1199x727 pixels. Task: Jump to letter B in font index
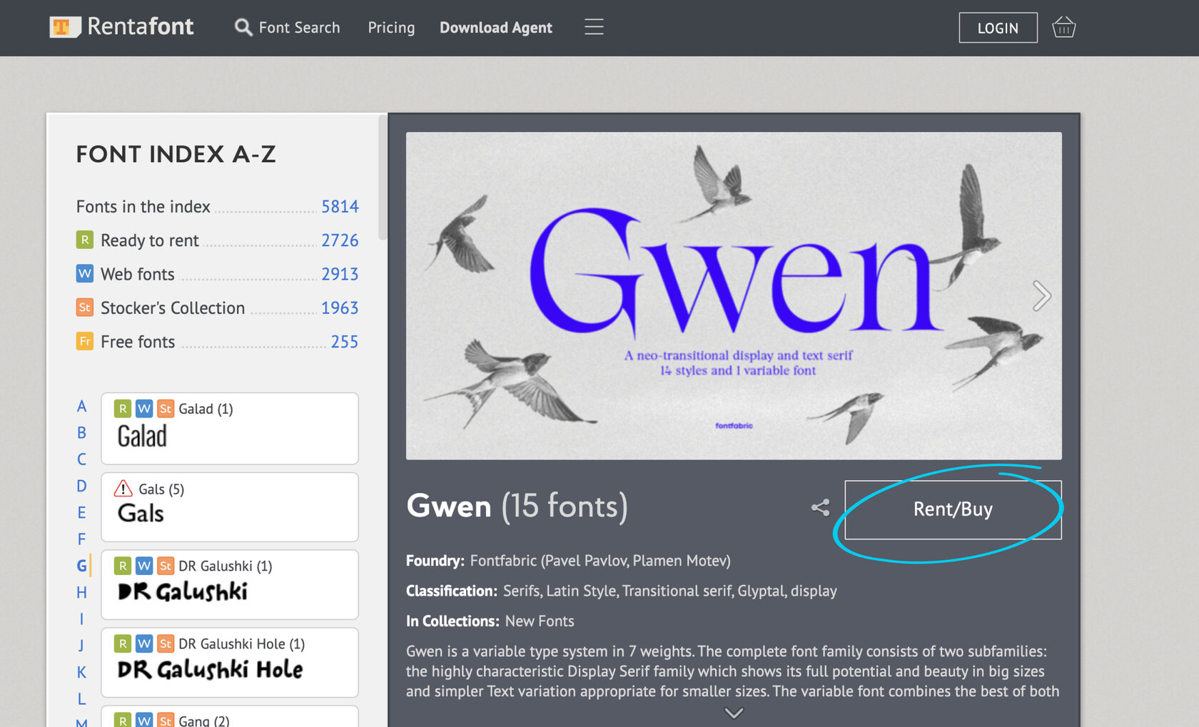(x=81, y=432)
